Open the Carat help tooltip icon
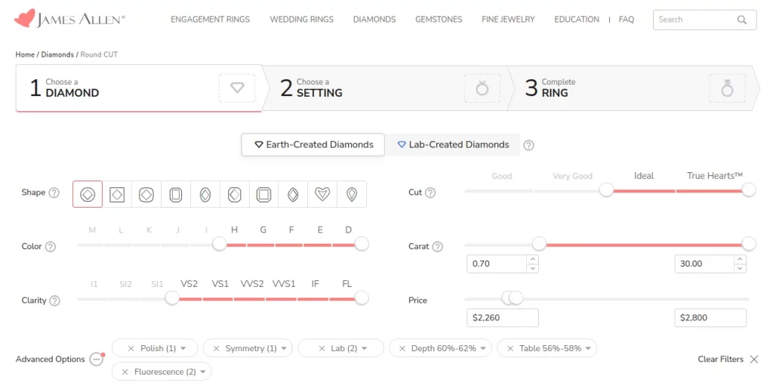The width and height of the screenshot is (773, 389). 437,246
